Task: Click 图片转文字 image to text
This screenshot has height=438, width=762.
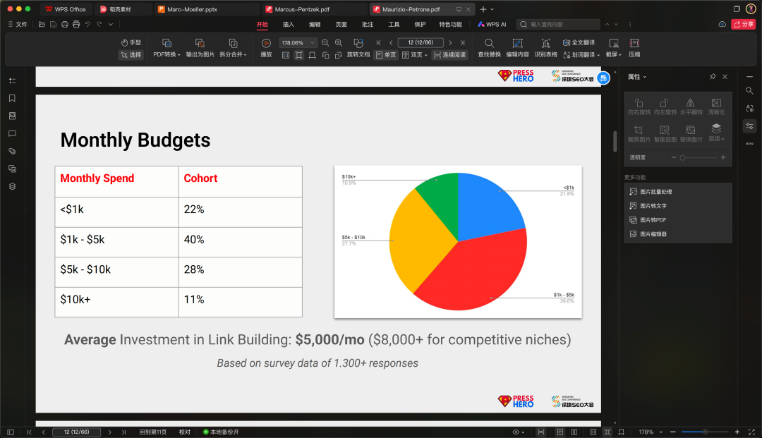Action: (x=648, y=206)
